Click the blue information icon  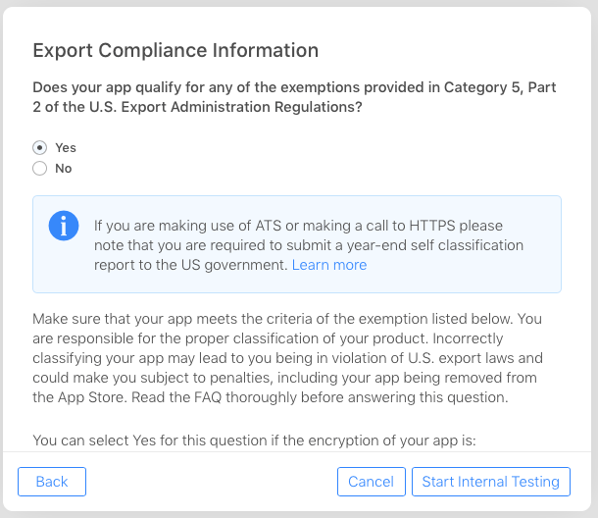(x=64, y=226)
